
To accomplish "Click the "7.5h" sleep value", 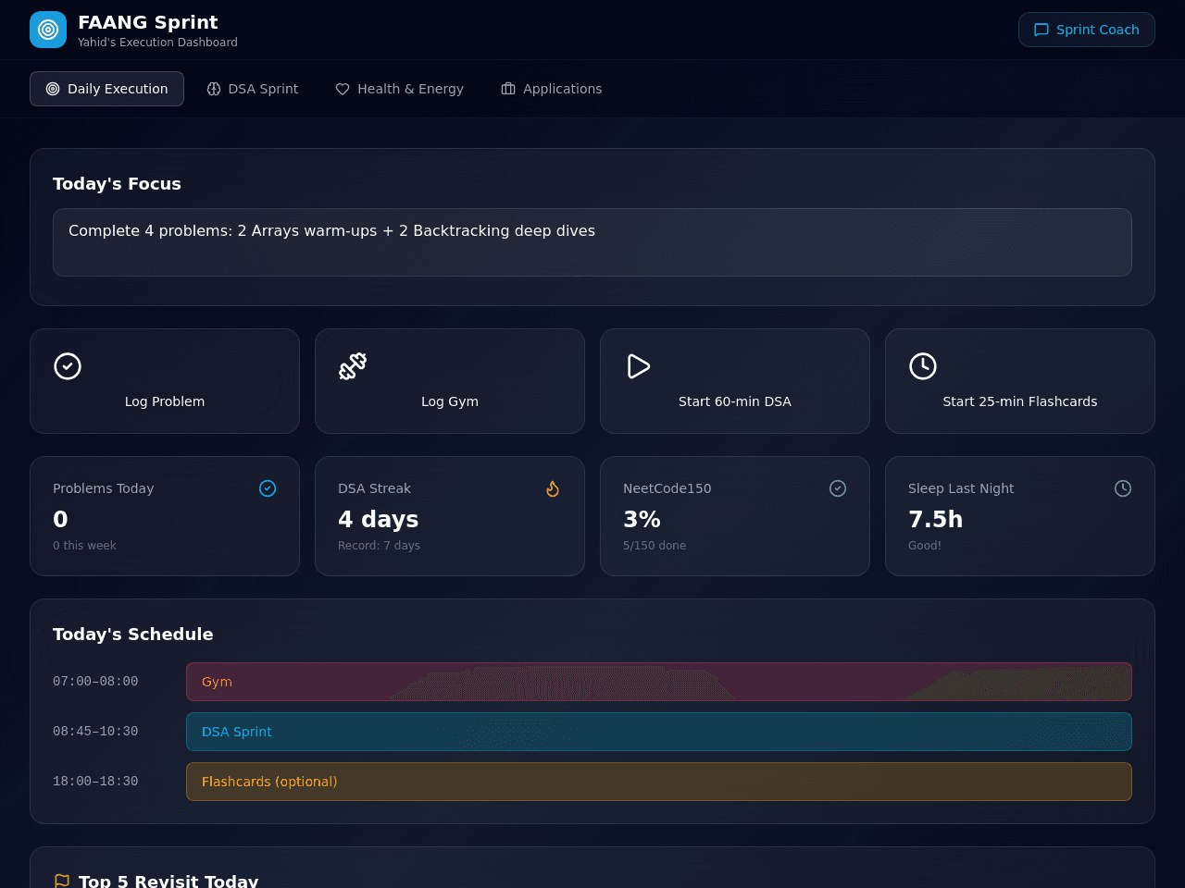I will click(935, 520).
